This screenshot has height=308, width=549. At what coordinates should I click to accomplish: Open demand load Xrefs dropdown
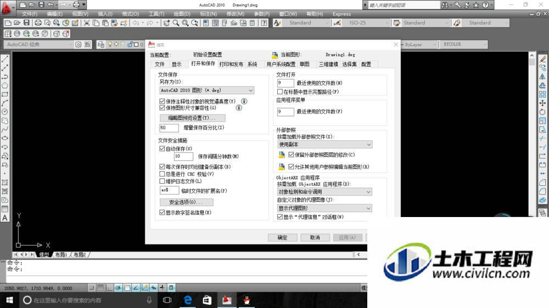(x=324, y=144)
